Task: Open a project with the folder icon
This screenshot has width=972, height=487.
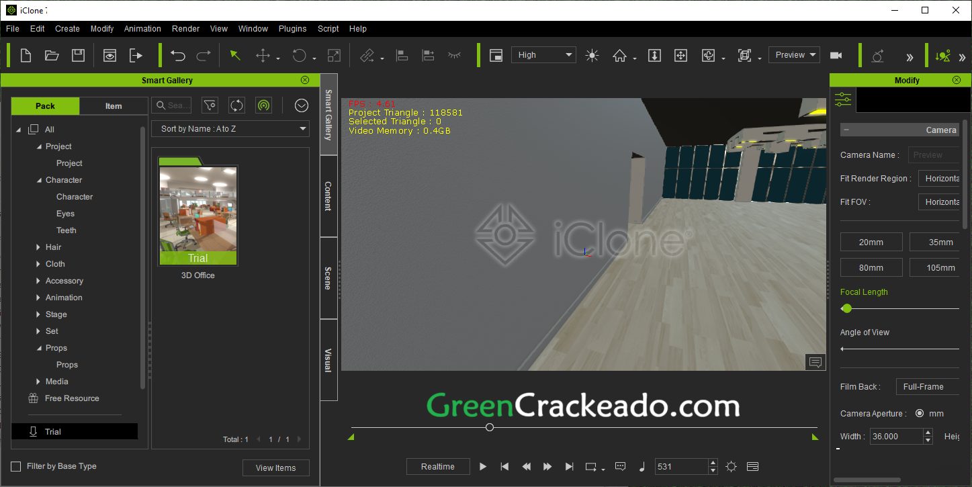Action: coord(52,55)
